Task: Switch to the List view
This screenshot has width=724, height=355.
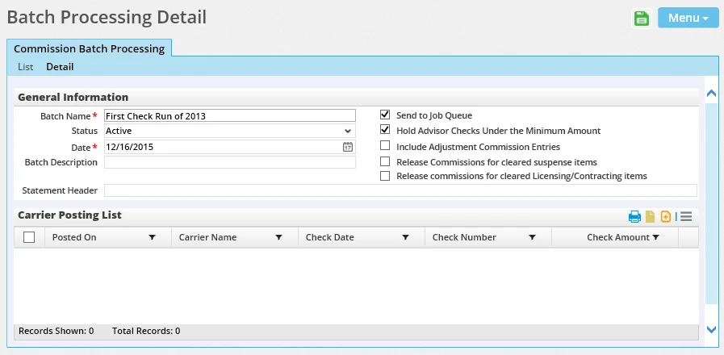Action: point(25,67)
